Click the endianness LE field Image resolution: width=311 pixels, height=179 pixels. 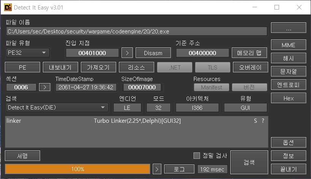click(127, 108)
